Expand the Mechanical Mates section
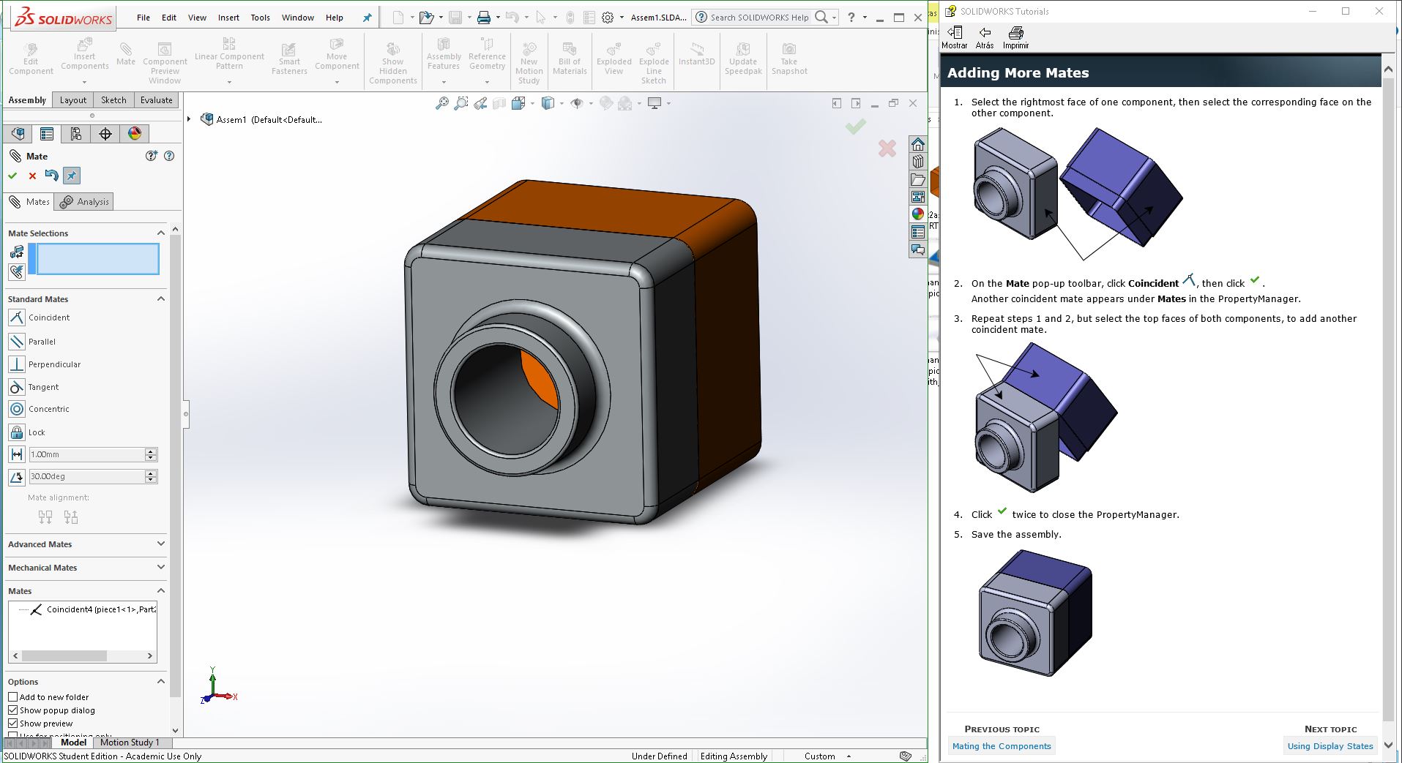The width and height of the screenshot is (1402, 763). [x=161, y=568]
